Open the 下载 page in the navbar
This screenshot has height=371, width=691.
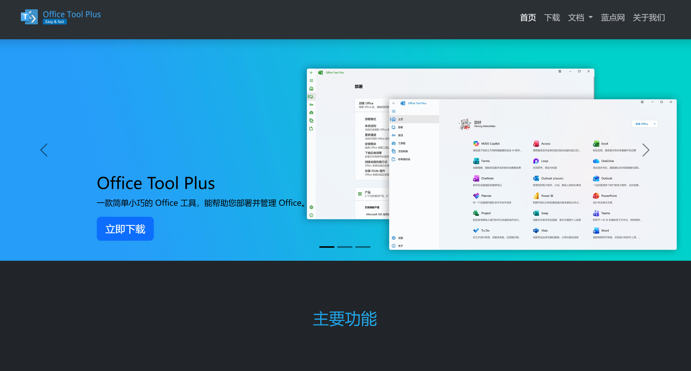(552, 18)
